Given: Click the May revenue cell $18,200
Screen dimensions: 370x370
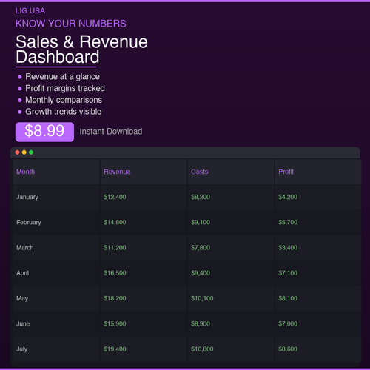Looking at the screenshot, I should (115, 298).
